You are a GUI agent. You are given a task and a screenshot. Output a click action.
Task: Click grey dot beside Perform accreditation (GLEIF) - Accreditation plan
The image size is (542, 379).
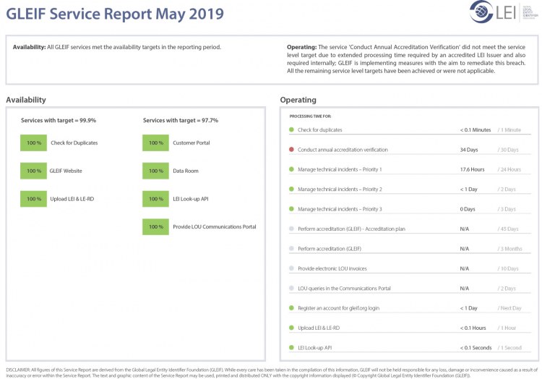291,229
